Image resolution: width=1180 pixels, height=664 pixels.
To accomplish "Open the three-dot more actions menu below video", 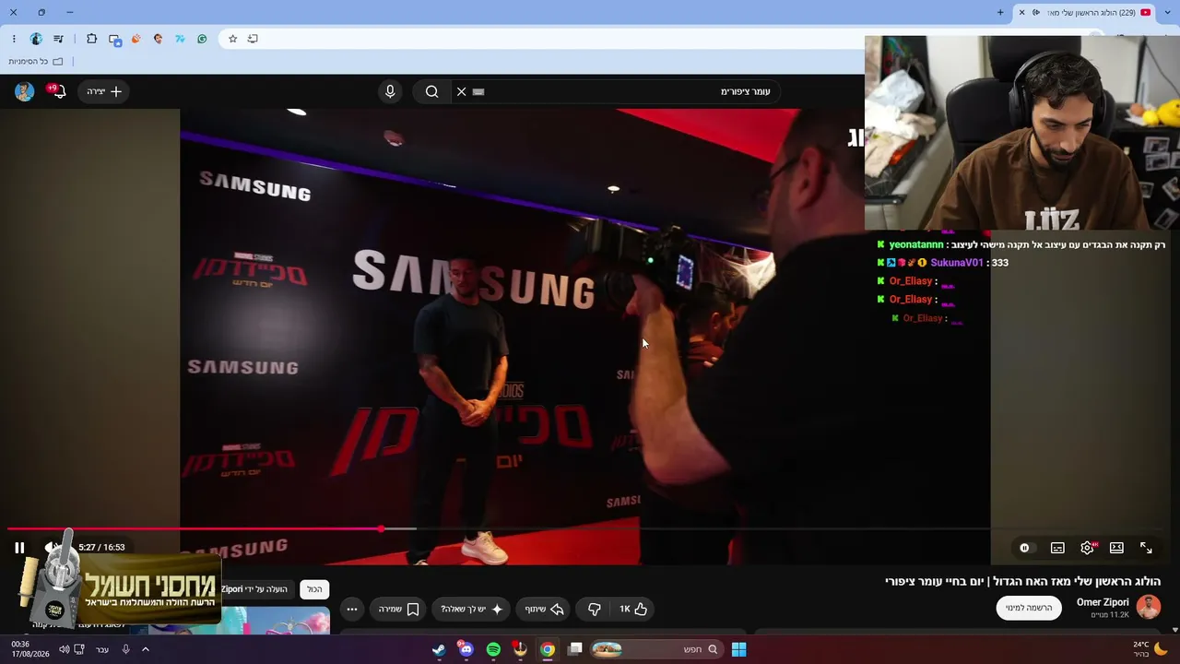I will (351, 609).
